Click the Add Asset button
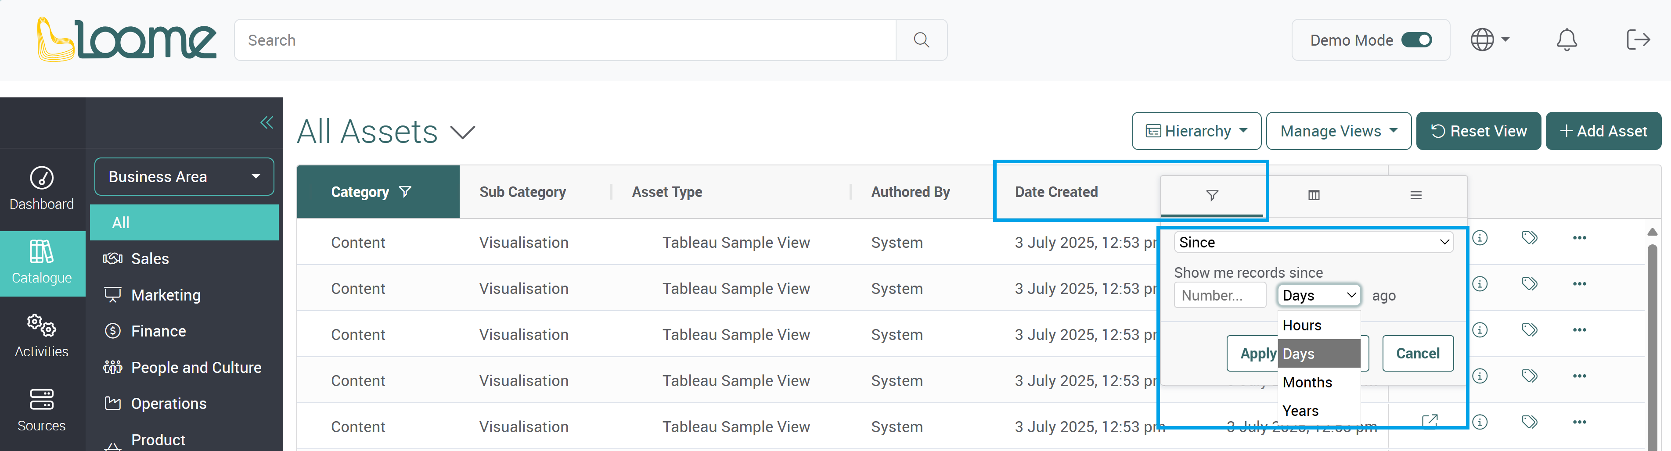 point(1603,131)
